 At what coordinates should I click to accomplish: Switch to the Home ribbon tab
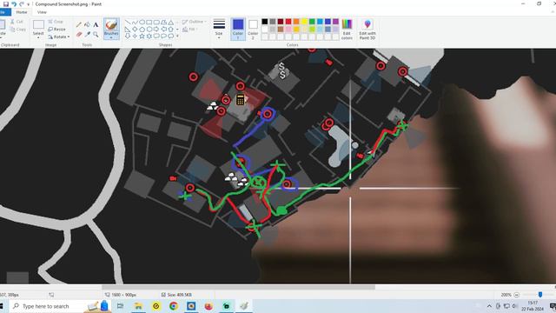pos(22,12)
